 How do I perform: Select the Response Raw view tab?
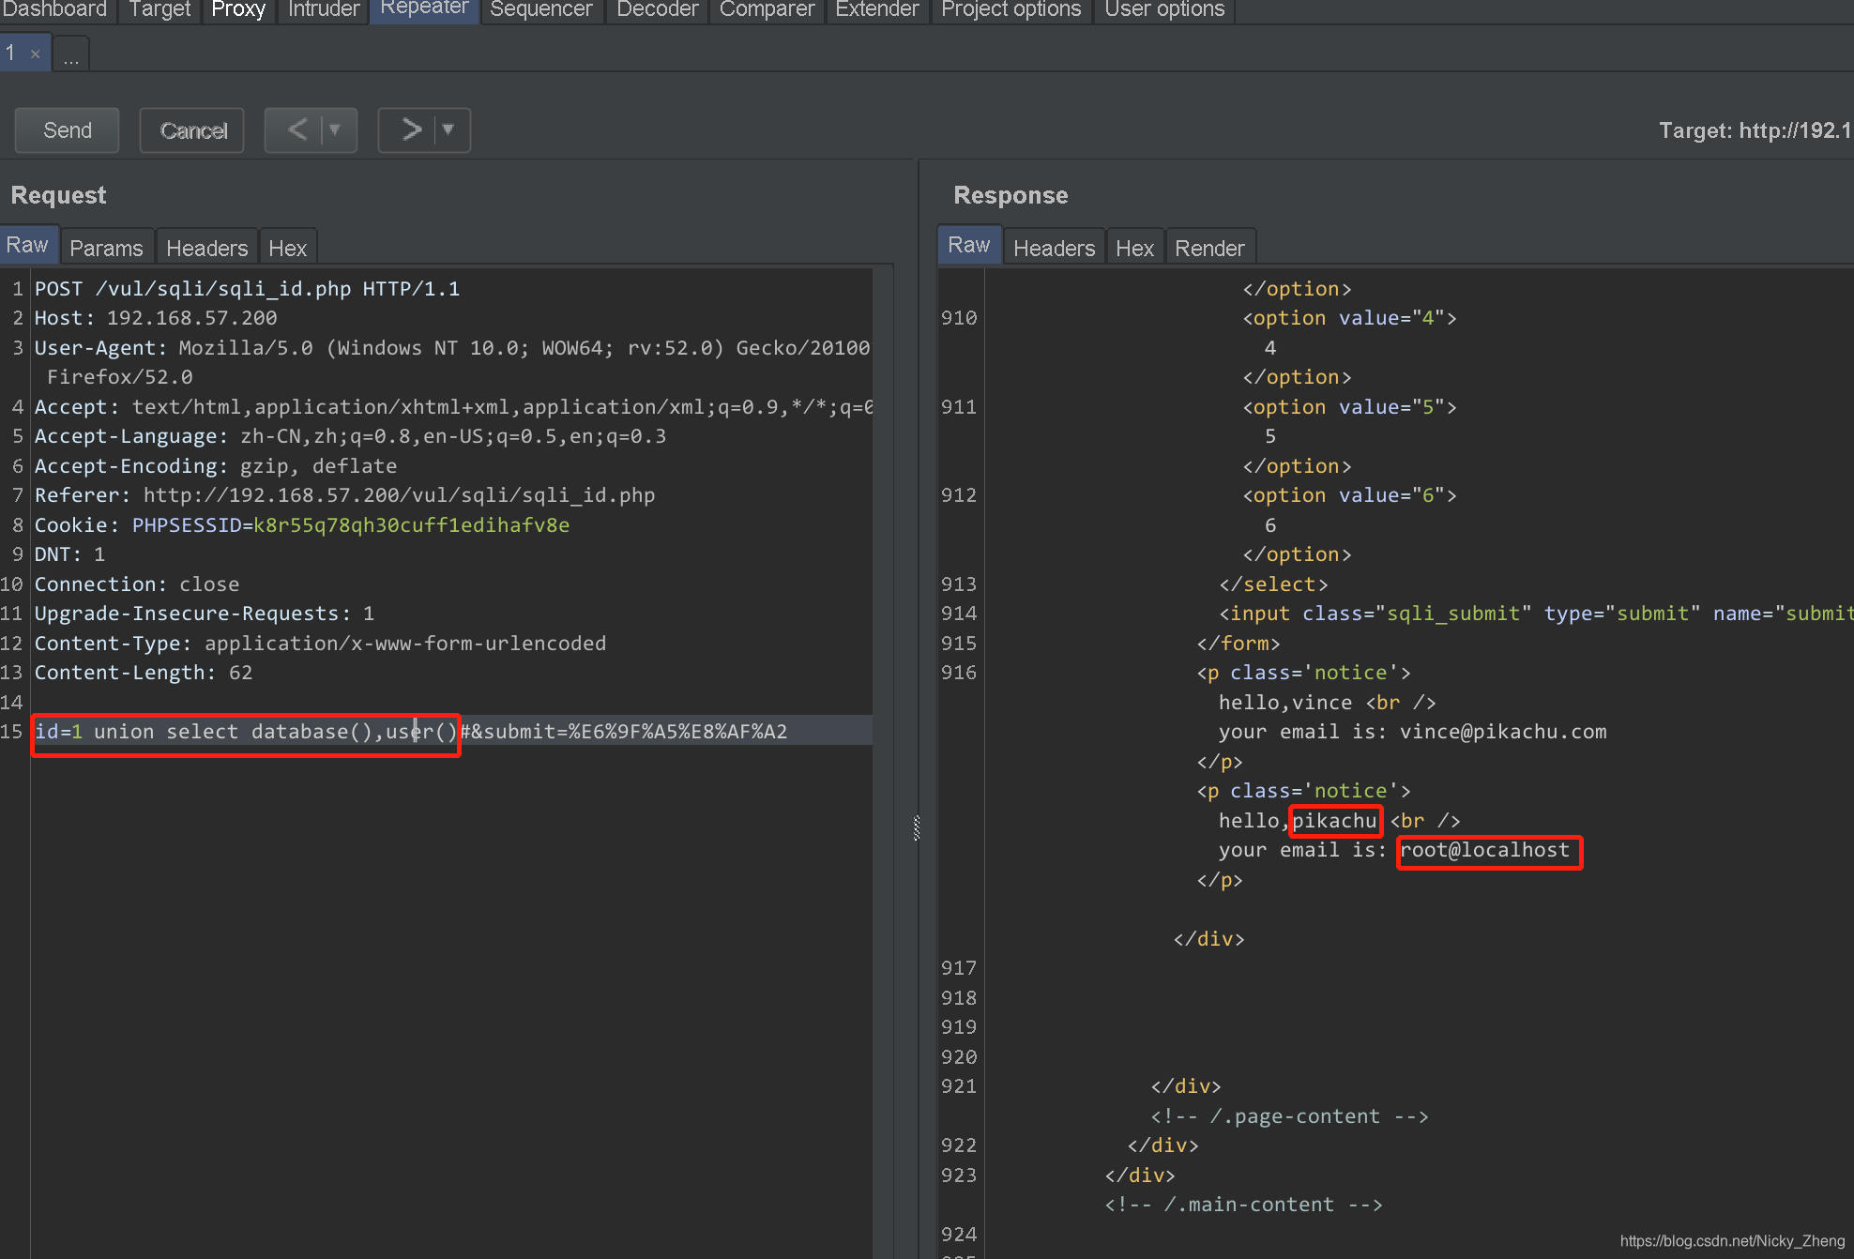(x=969, y=245)
